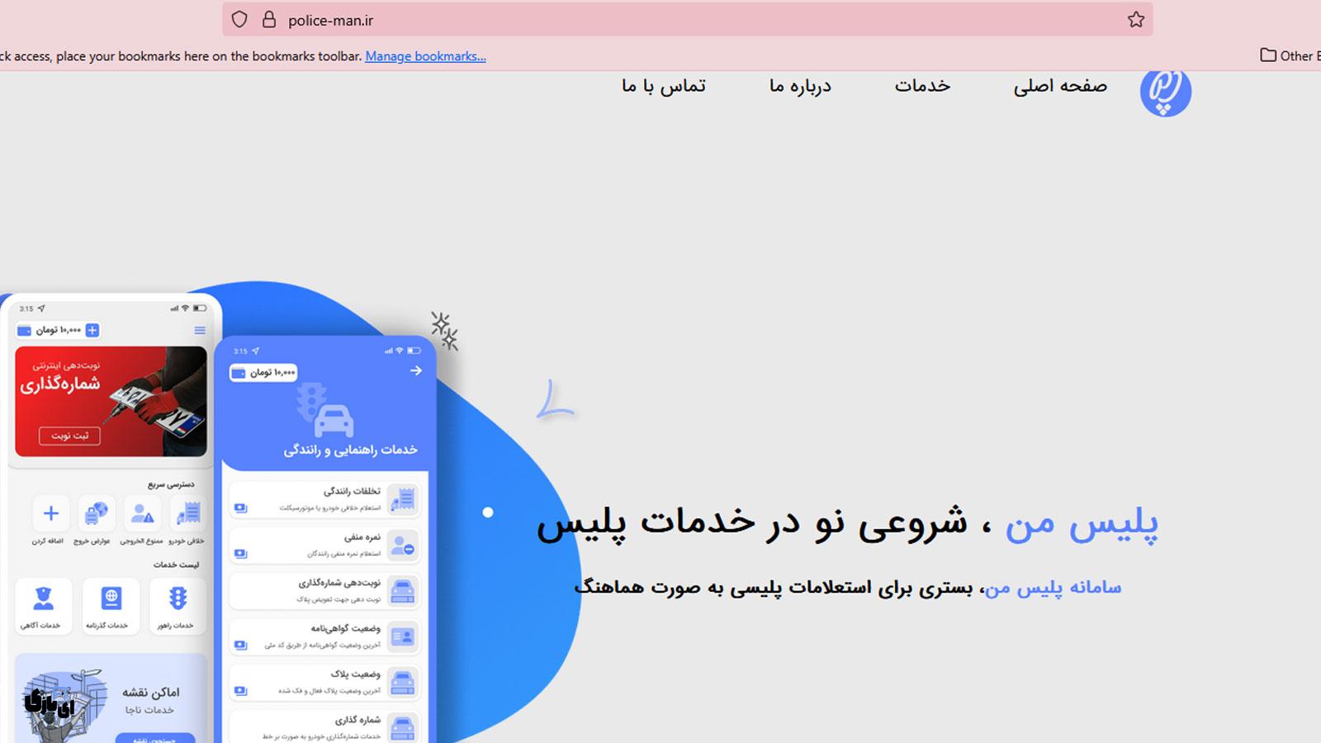This screenshot has height=743, width=1321.
Task: Click the خدمات آگاهی police officer icon
Action: tap(43, 597)
